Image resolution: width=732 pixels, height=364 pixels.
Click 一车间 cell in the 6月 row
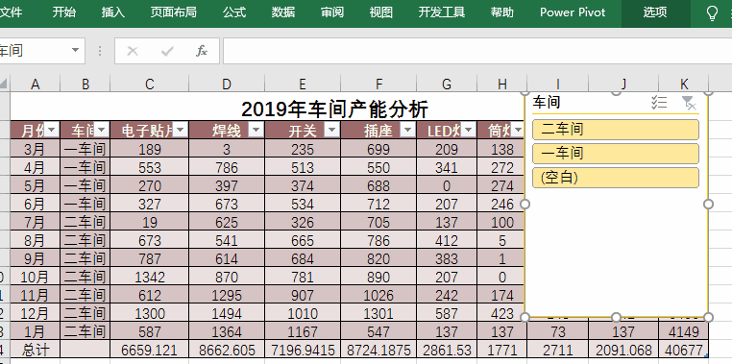tap(85, 204)
